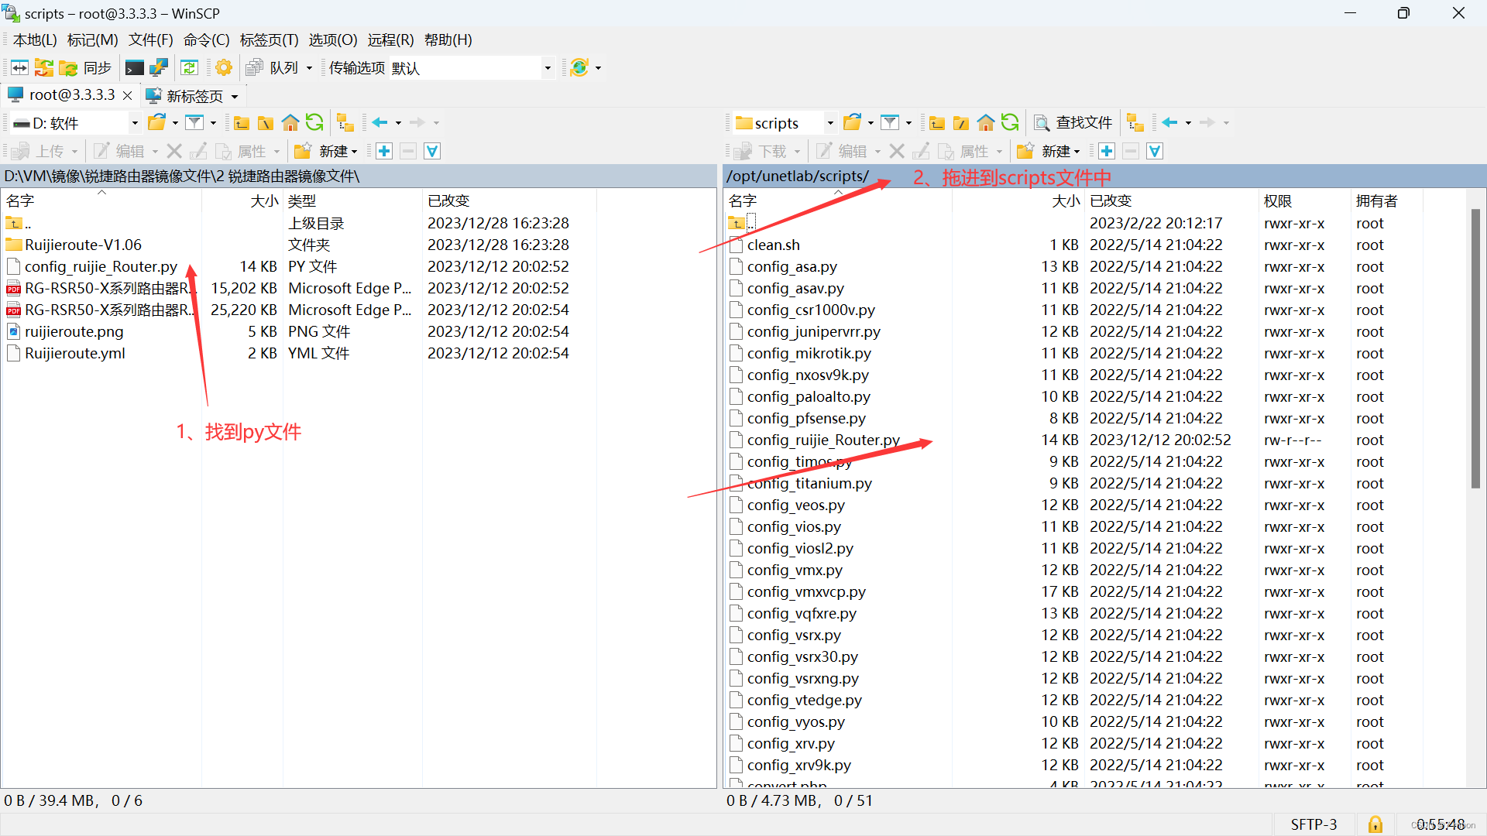Sort local panel by 类型 column
This screenshot has height=836, width=1487.
tap(352, 200)
